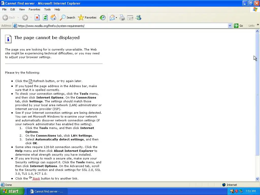260x195 pixels.
Task: Open the Search pane
Action: [68, 18]
